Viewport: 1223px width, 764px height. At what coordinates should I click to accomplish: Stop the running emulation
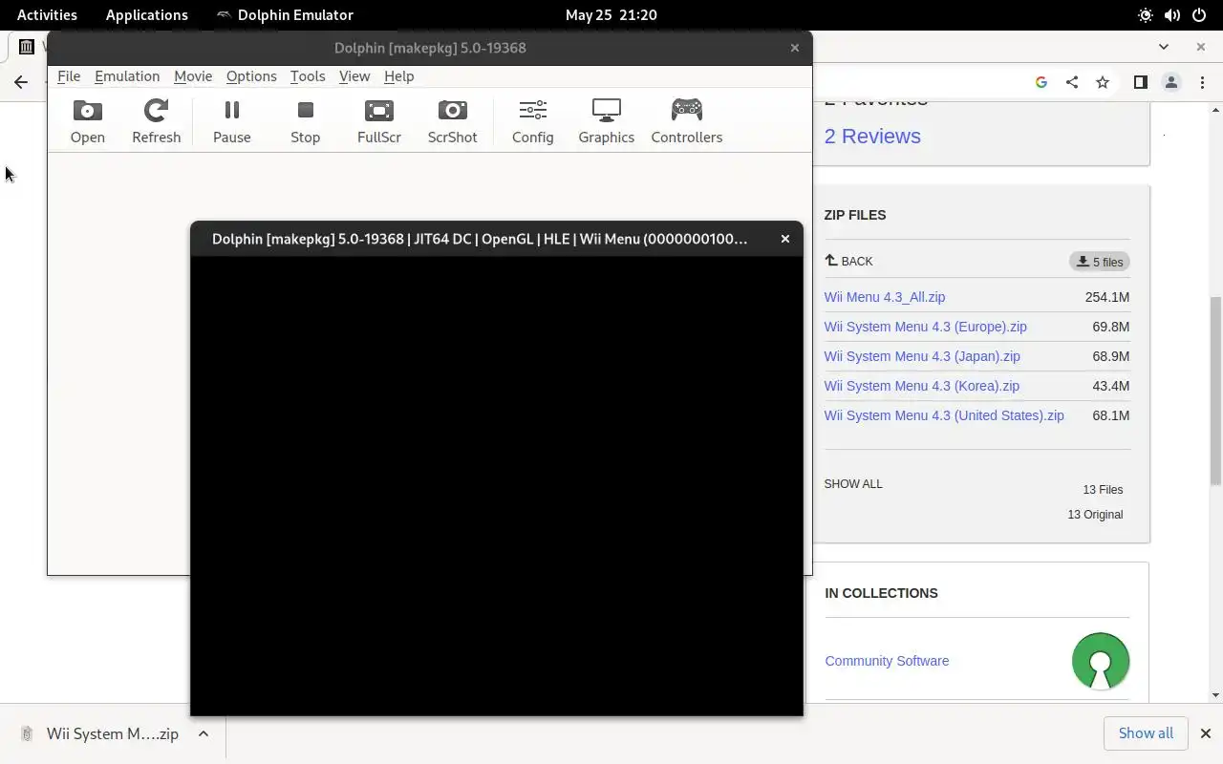[x=305, y=121]
